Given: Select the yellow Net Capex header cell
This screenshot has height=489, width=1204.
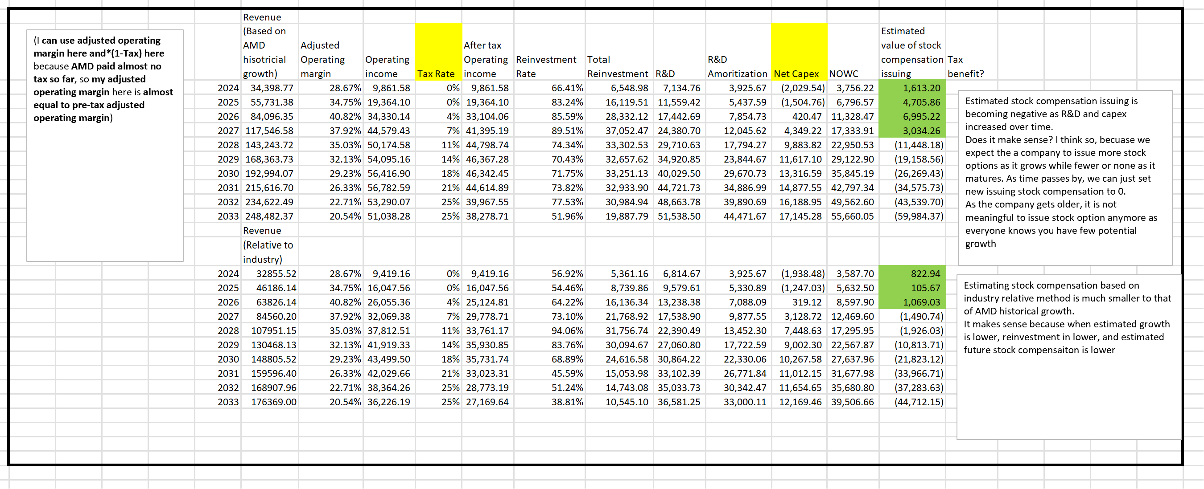Looking at the screenshot, I should click(x=799, y=51).
